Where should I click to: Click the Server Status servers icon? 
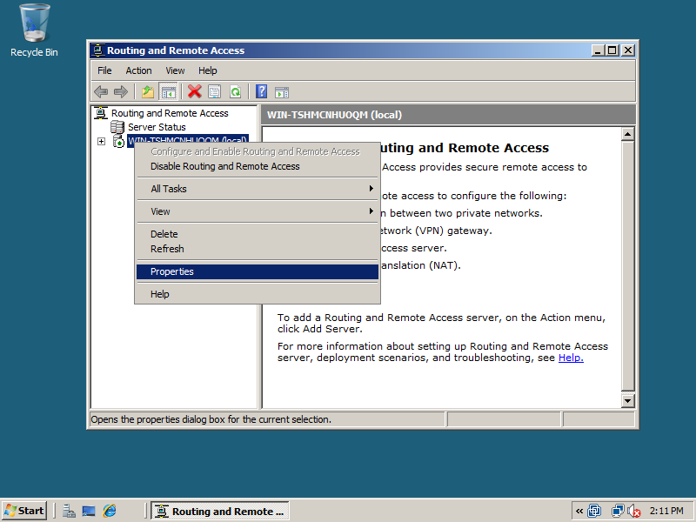[x=117, y=127]
